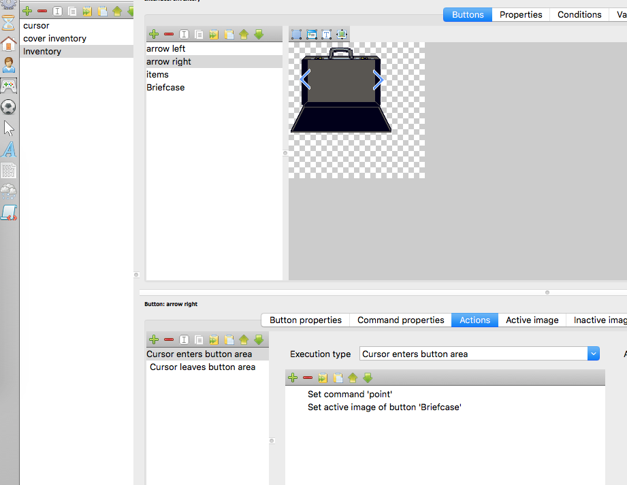Move action part down in action parts toolbar

368,378
